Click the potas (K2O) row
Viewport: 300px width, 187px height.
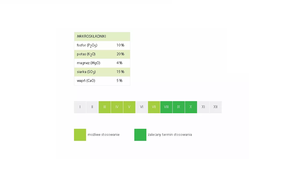click(102, 54)
